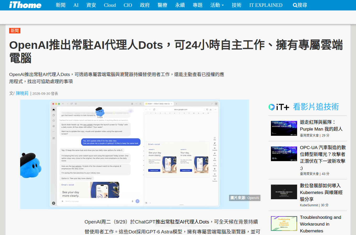Open the CIO section
Viewport: 356px width, 235px height.
[x=128, y=5]
